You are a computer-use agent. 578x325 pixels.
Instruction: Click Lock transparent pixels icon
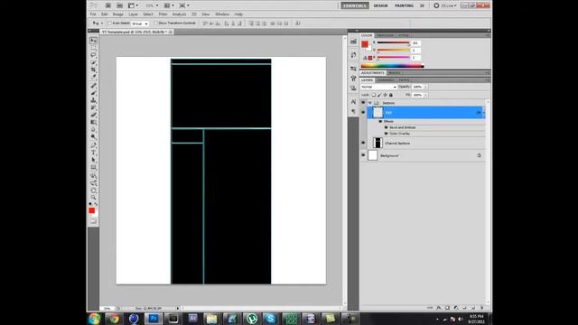[x=373, y=95]
